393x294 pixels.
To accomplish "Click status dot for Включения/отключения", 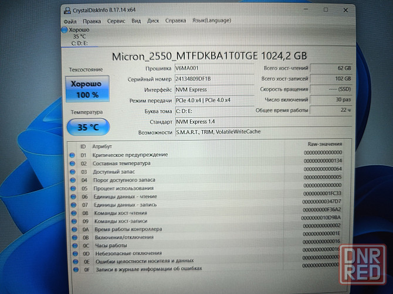I will (74, 237).
